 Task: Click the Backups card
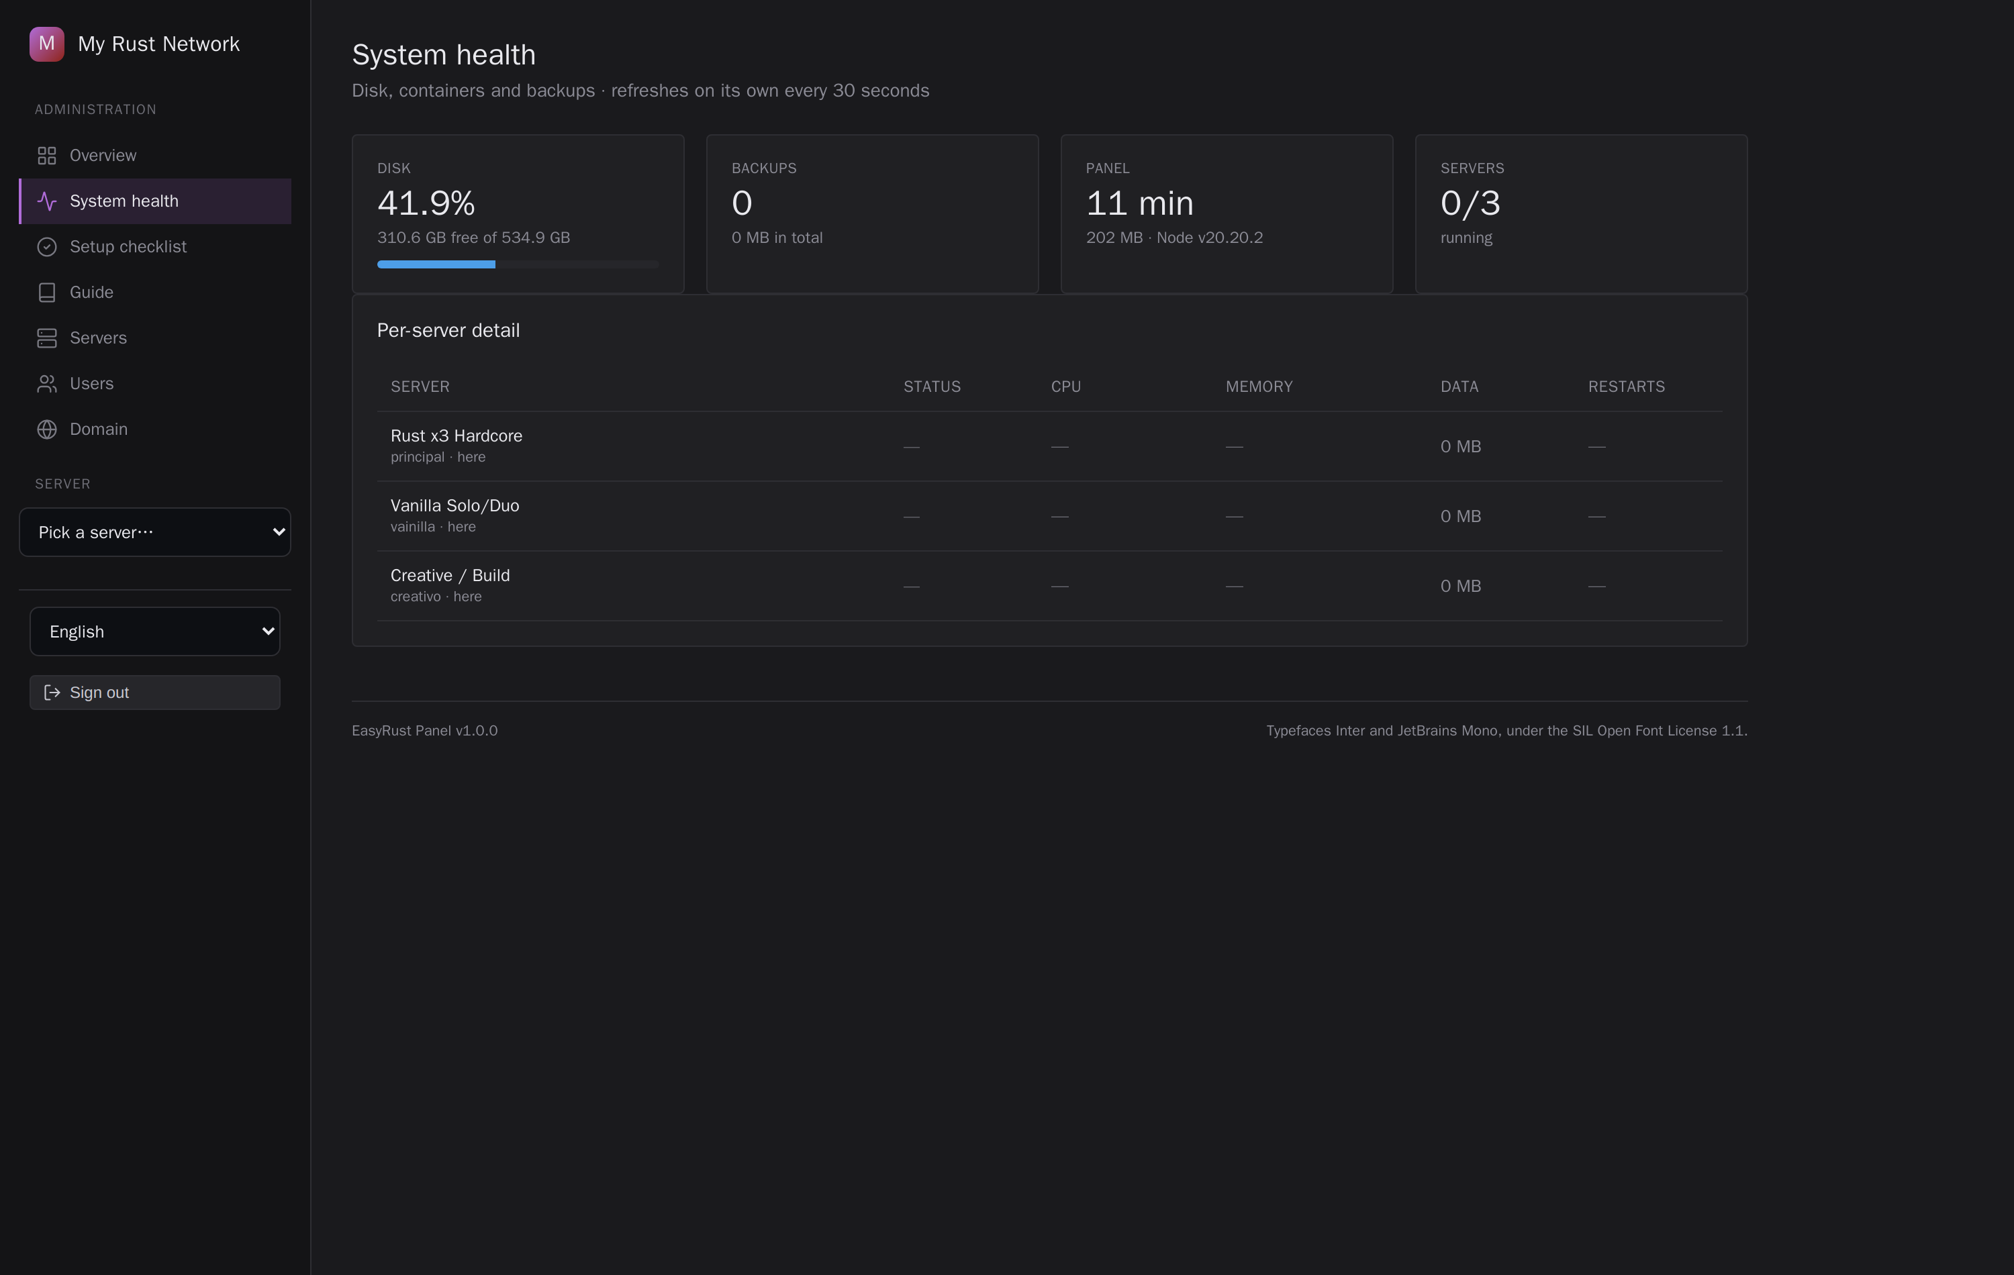pyautogui.click(x=872, y=214)
